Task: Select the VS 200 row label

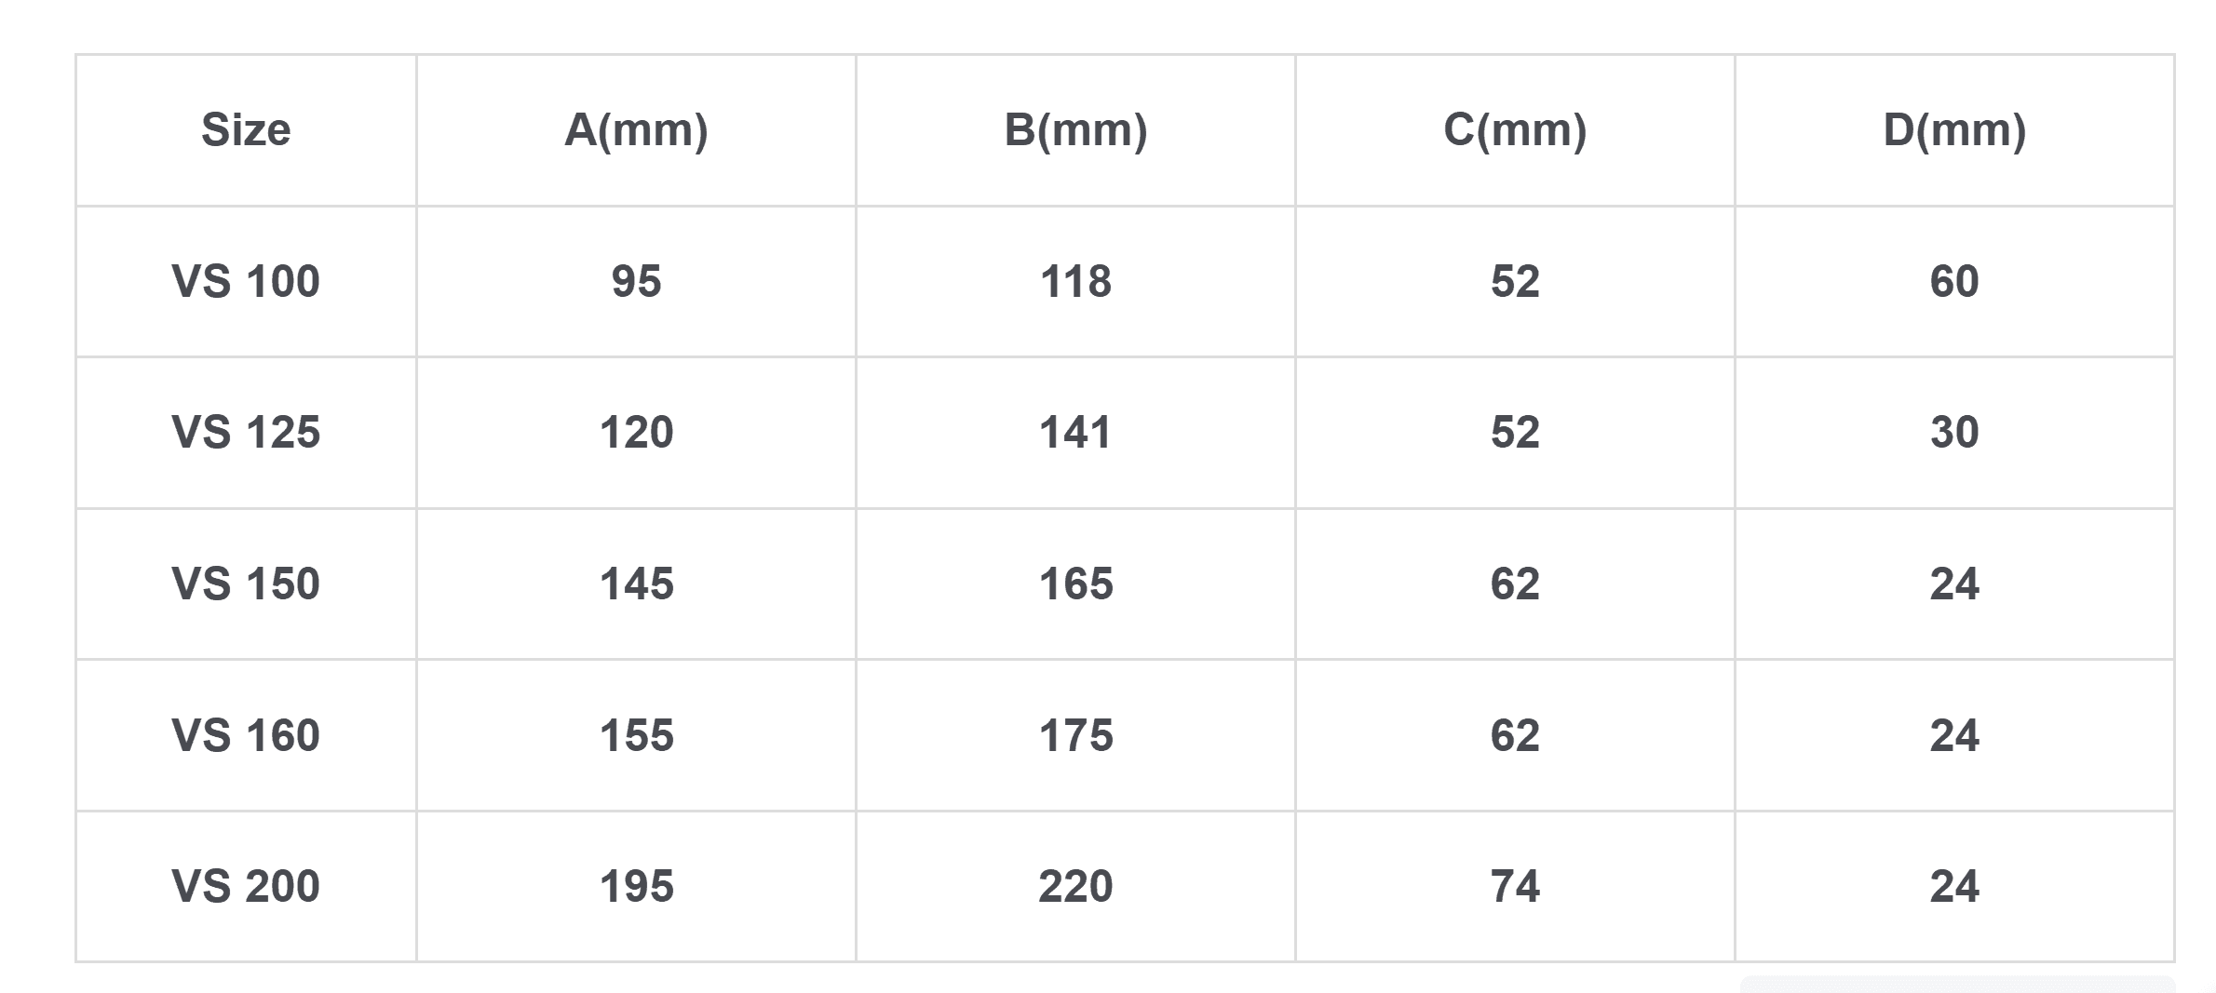Action: (246, 886)
